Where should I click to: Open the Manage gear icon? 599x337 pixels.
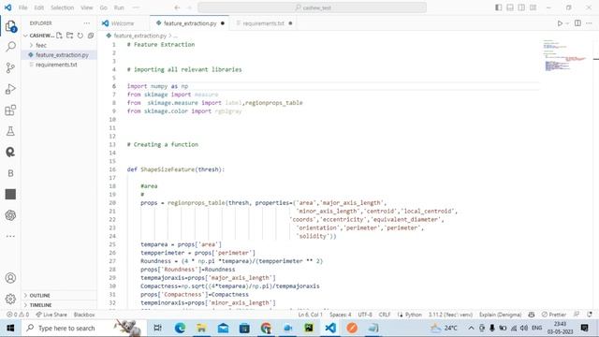coord(10,299)
